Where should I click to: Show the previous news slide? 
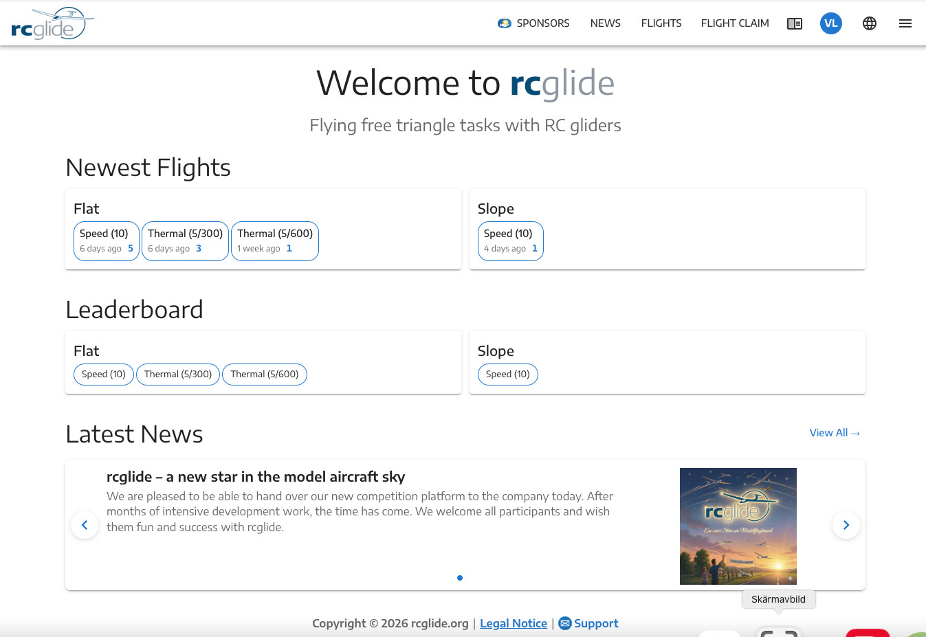click(x=85, y=525)
